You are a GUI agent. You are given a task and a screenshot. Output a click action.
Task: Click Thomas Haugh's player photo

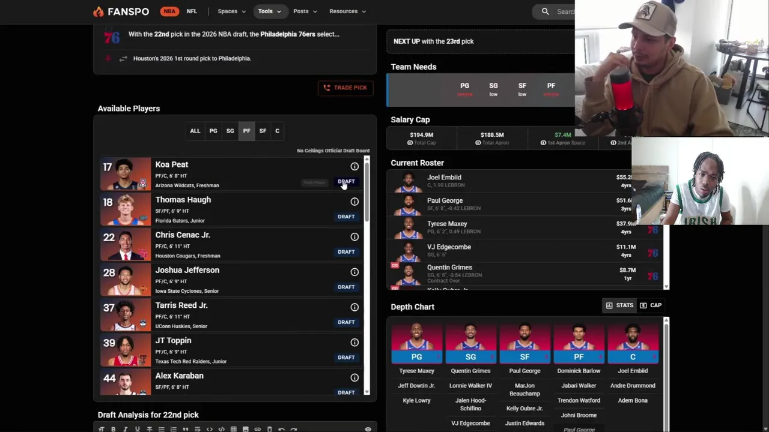point(125,209)
